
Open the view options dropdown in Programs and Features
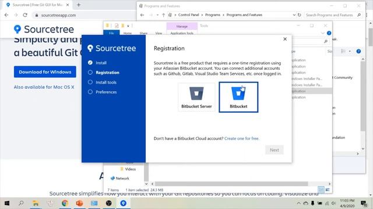tap(350, 51)
